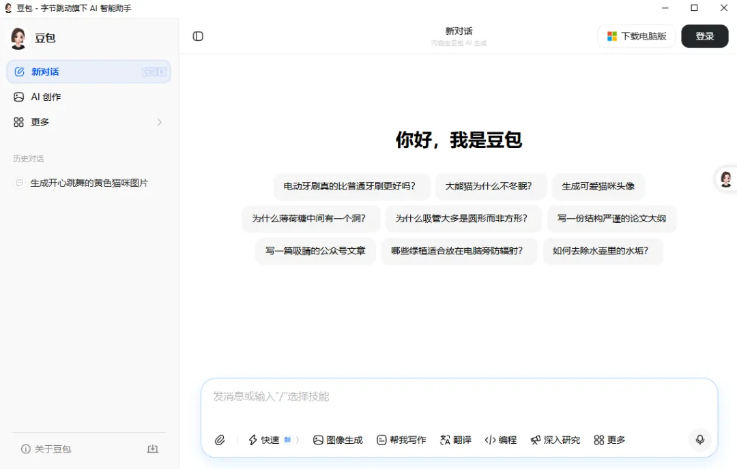Click the 历史对话 section label
Screen dimensions: 737x469
[28, 159]
